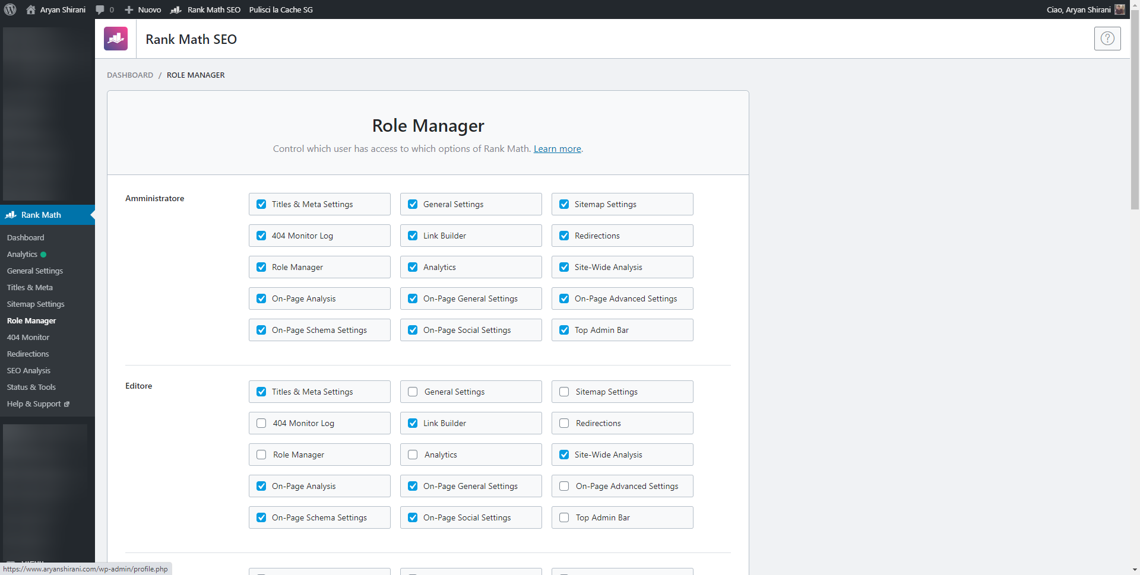Click the user avatar in admin bar
The height and width of the screenshot is (575, 1140).
click(1120, 9)
